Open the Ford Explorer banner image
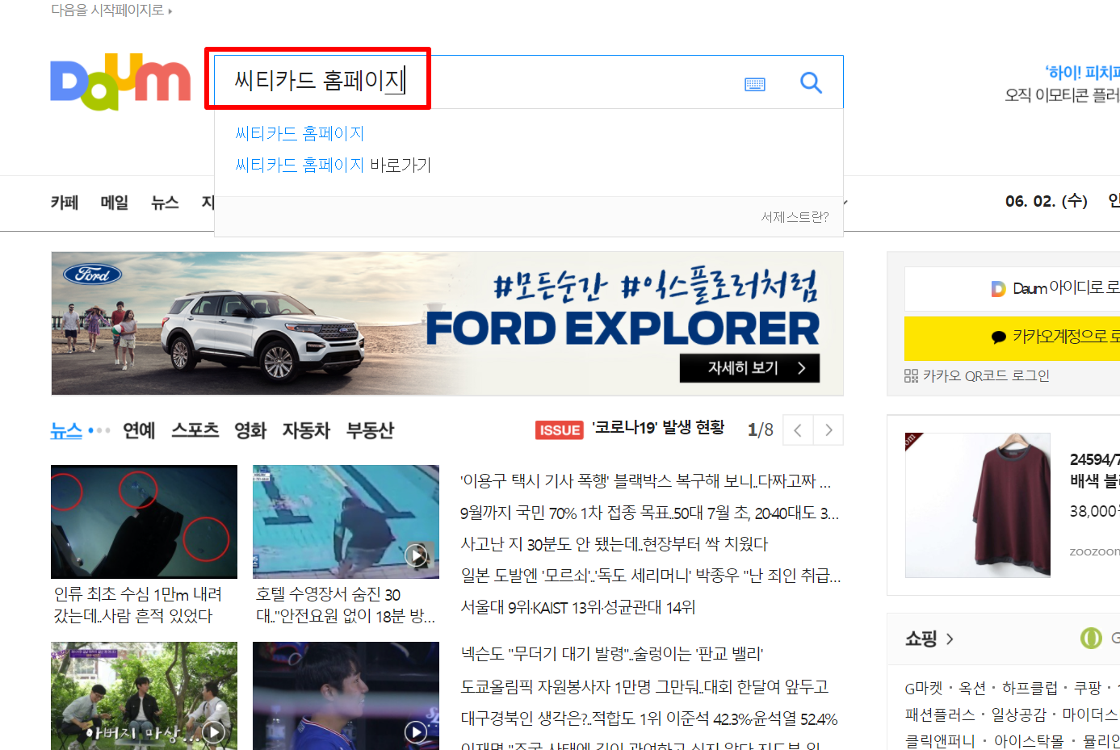Image resolution: width=1120 pixels, height=750 pixels. pyautogui.click(x=447, y=324)
